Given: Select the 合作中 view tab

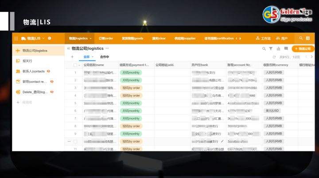Looking at the screenshot, I should [x=105, y=57].
